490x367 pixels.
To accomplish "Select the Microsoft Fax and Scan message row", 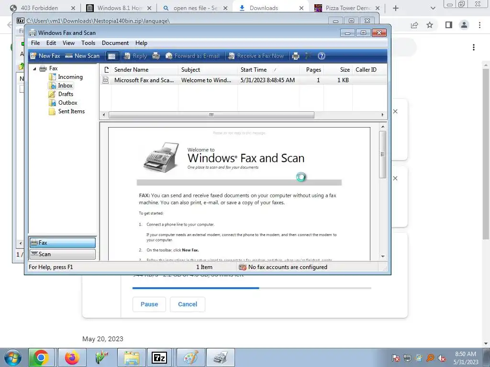I will coord(244,80).
